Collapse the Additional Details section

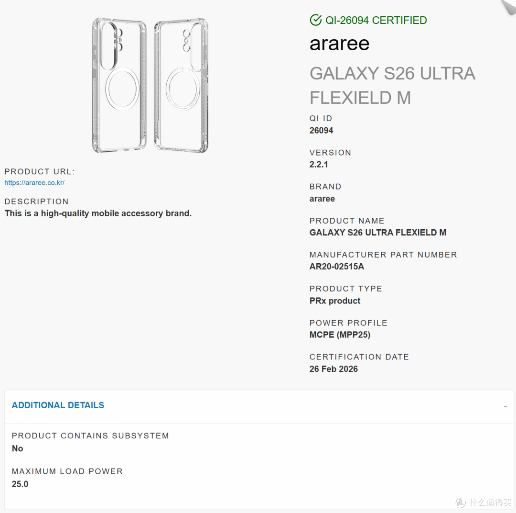click(x=505, y=406)
